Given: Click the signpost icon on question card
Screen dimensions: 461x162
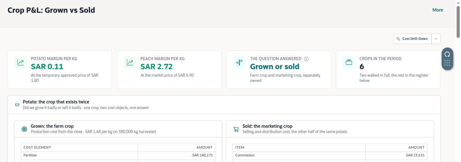Looking at the screenshot, I should 240,62.
